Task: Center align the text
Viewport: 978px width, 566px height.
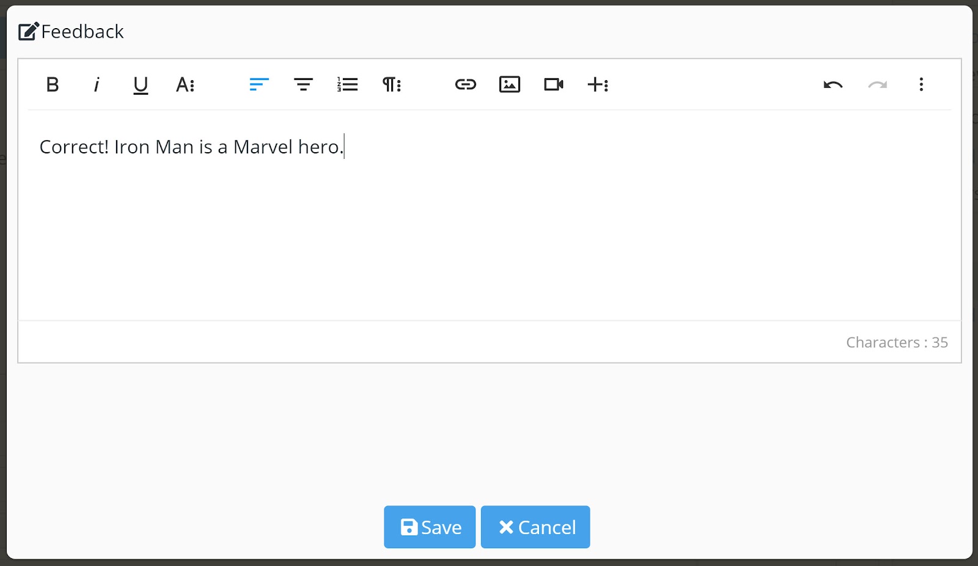Action: point(303,84)
